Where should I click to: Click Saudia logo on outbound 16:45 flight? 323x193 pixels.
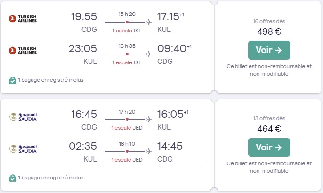coord(23,116)
